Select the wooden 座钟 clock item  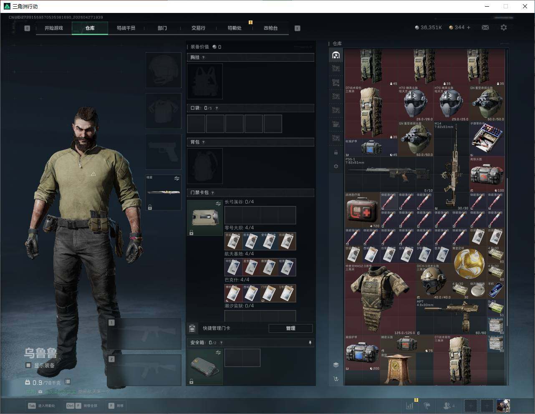pos(398,369)
